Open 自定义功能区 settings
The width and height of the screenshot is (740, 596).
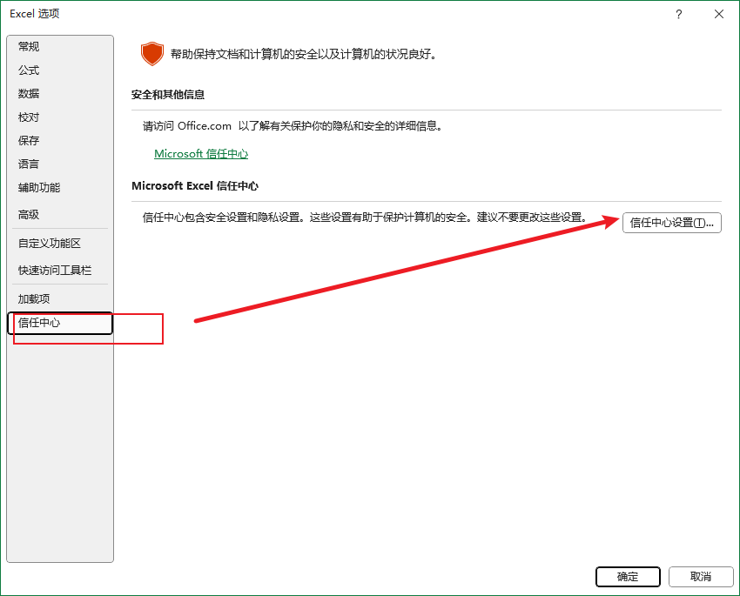click(60, 244)
